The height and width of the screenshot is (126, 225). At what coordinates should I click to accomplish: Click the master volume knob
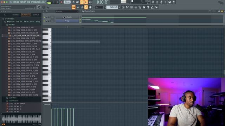(39, 7)
